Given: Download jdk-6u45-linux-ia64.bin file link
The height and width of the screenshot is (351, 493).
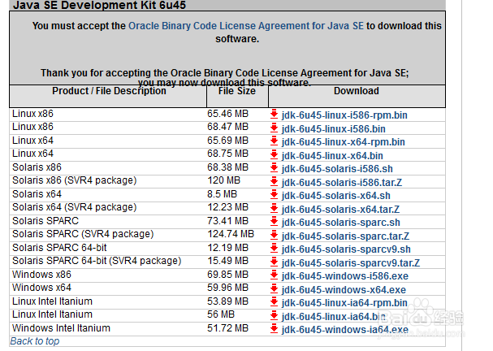Looking at the screenshot, I should click(x=334, y=316).
